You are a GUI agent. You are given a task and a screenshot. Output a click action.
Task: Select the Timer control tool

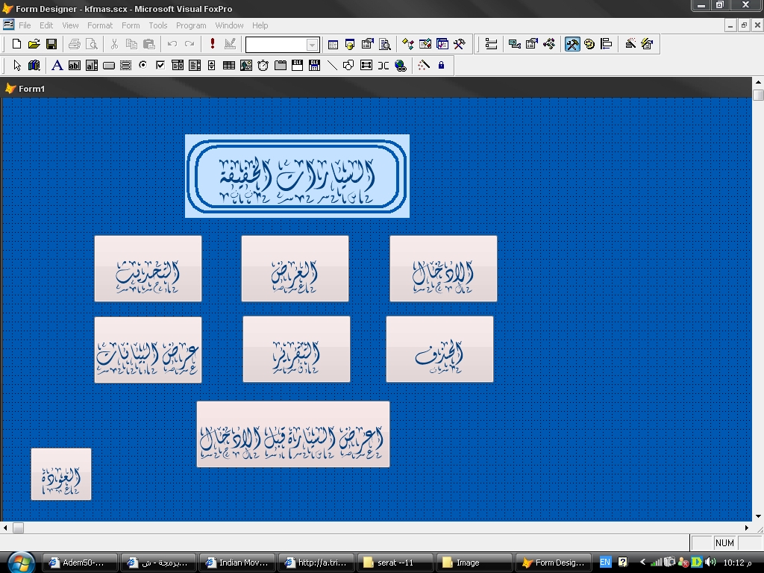[x=263, y=66]
